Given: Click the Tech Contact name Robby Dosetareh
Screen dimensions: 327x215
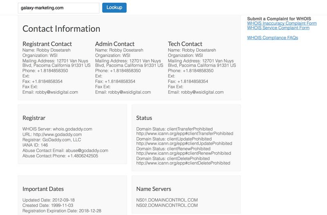Looking at the screenshot, I should (199, 50).
